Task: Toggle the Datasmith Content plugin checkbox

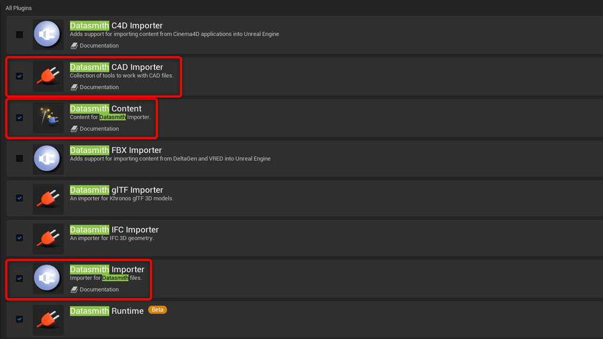Action: [x=19, y=117]
